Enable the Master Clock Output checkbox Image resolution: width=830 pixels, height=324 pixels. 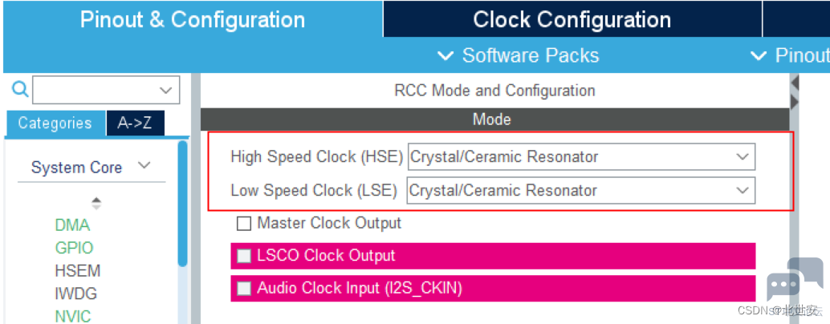244,223
